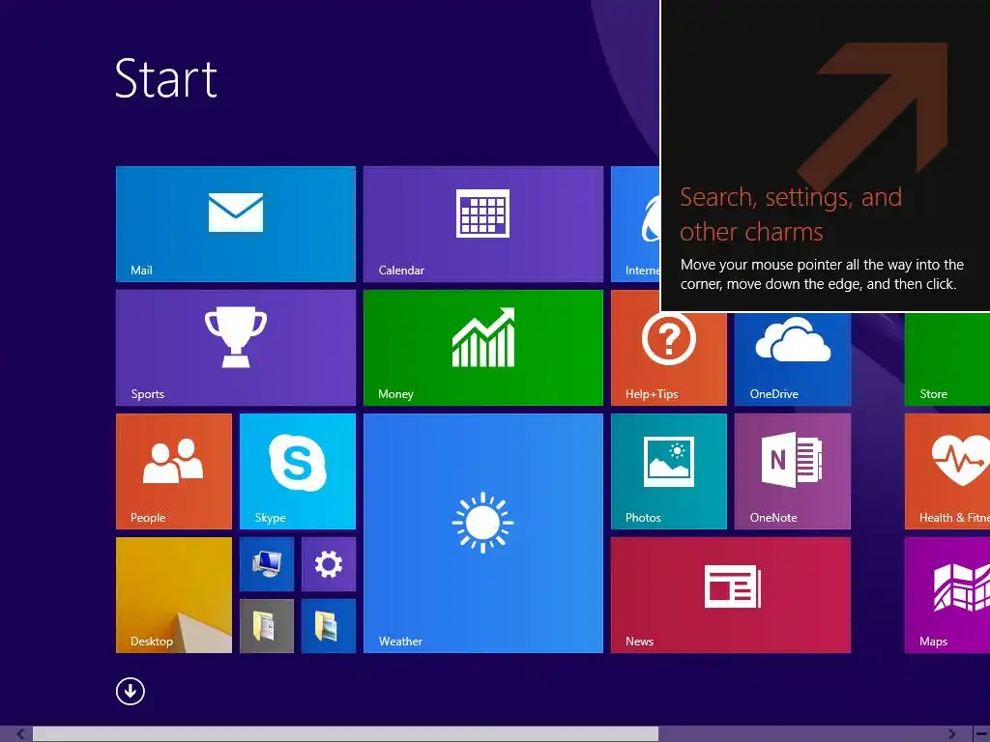Show all apps with down arrow button
This screenshot has width=990, height=742.
[x=131, y=692]
